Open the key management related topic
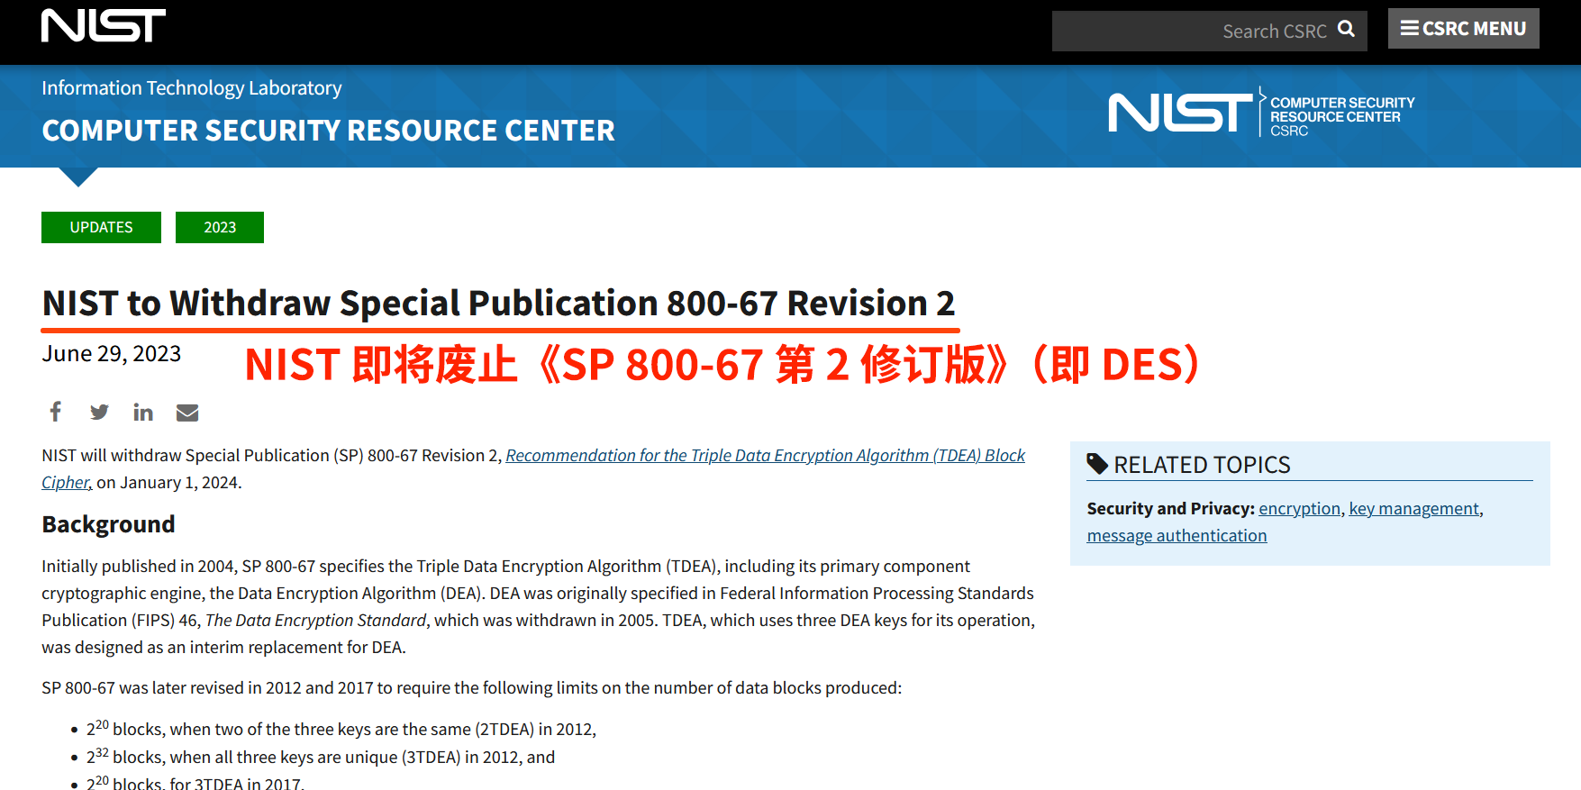This screenshot has height=790, width=1581. click(x=1413, y=509)
